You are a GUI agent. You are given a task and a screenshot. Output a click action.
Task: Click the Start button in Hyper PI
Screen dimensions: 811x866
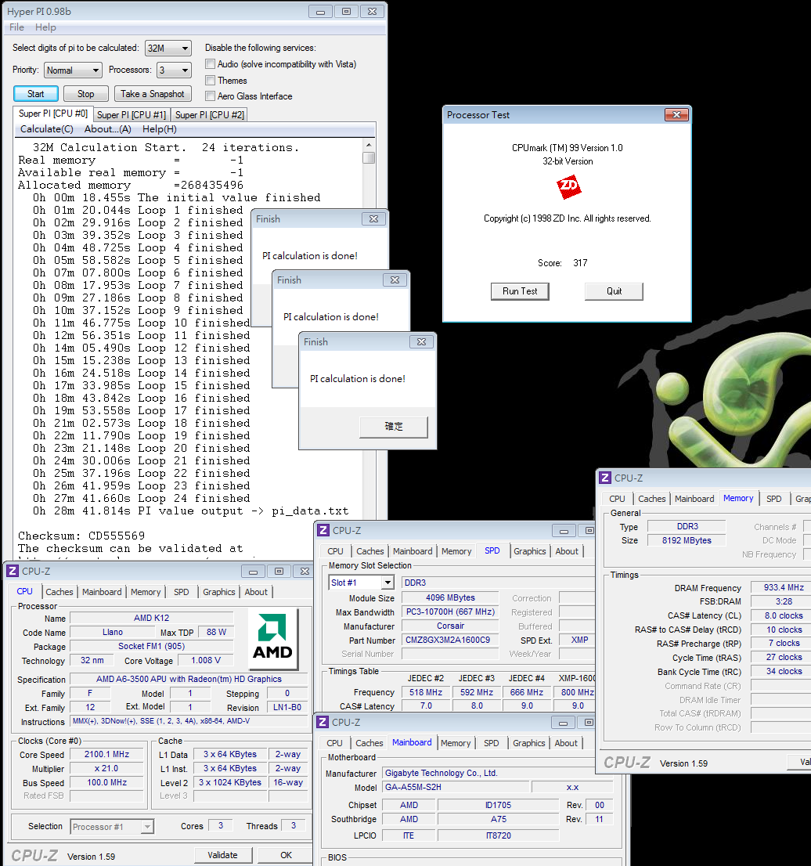[x=36, y=94]
